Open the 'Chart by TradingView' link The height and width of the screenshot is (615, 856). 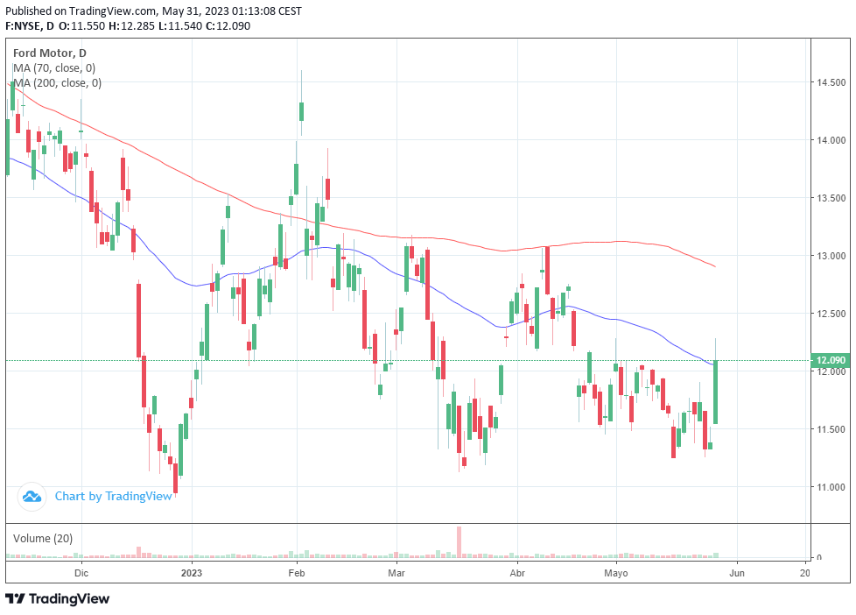coord(113,497)
